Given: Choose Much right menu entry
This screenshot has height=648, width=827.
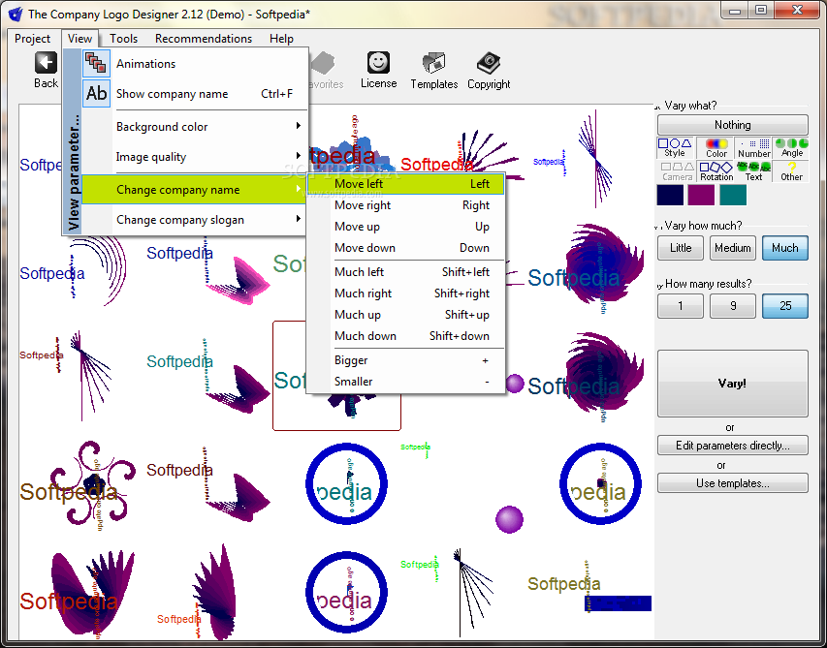Looking at the screenshot, I should (405, 293).
